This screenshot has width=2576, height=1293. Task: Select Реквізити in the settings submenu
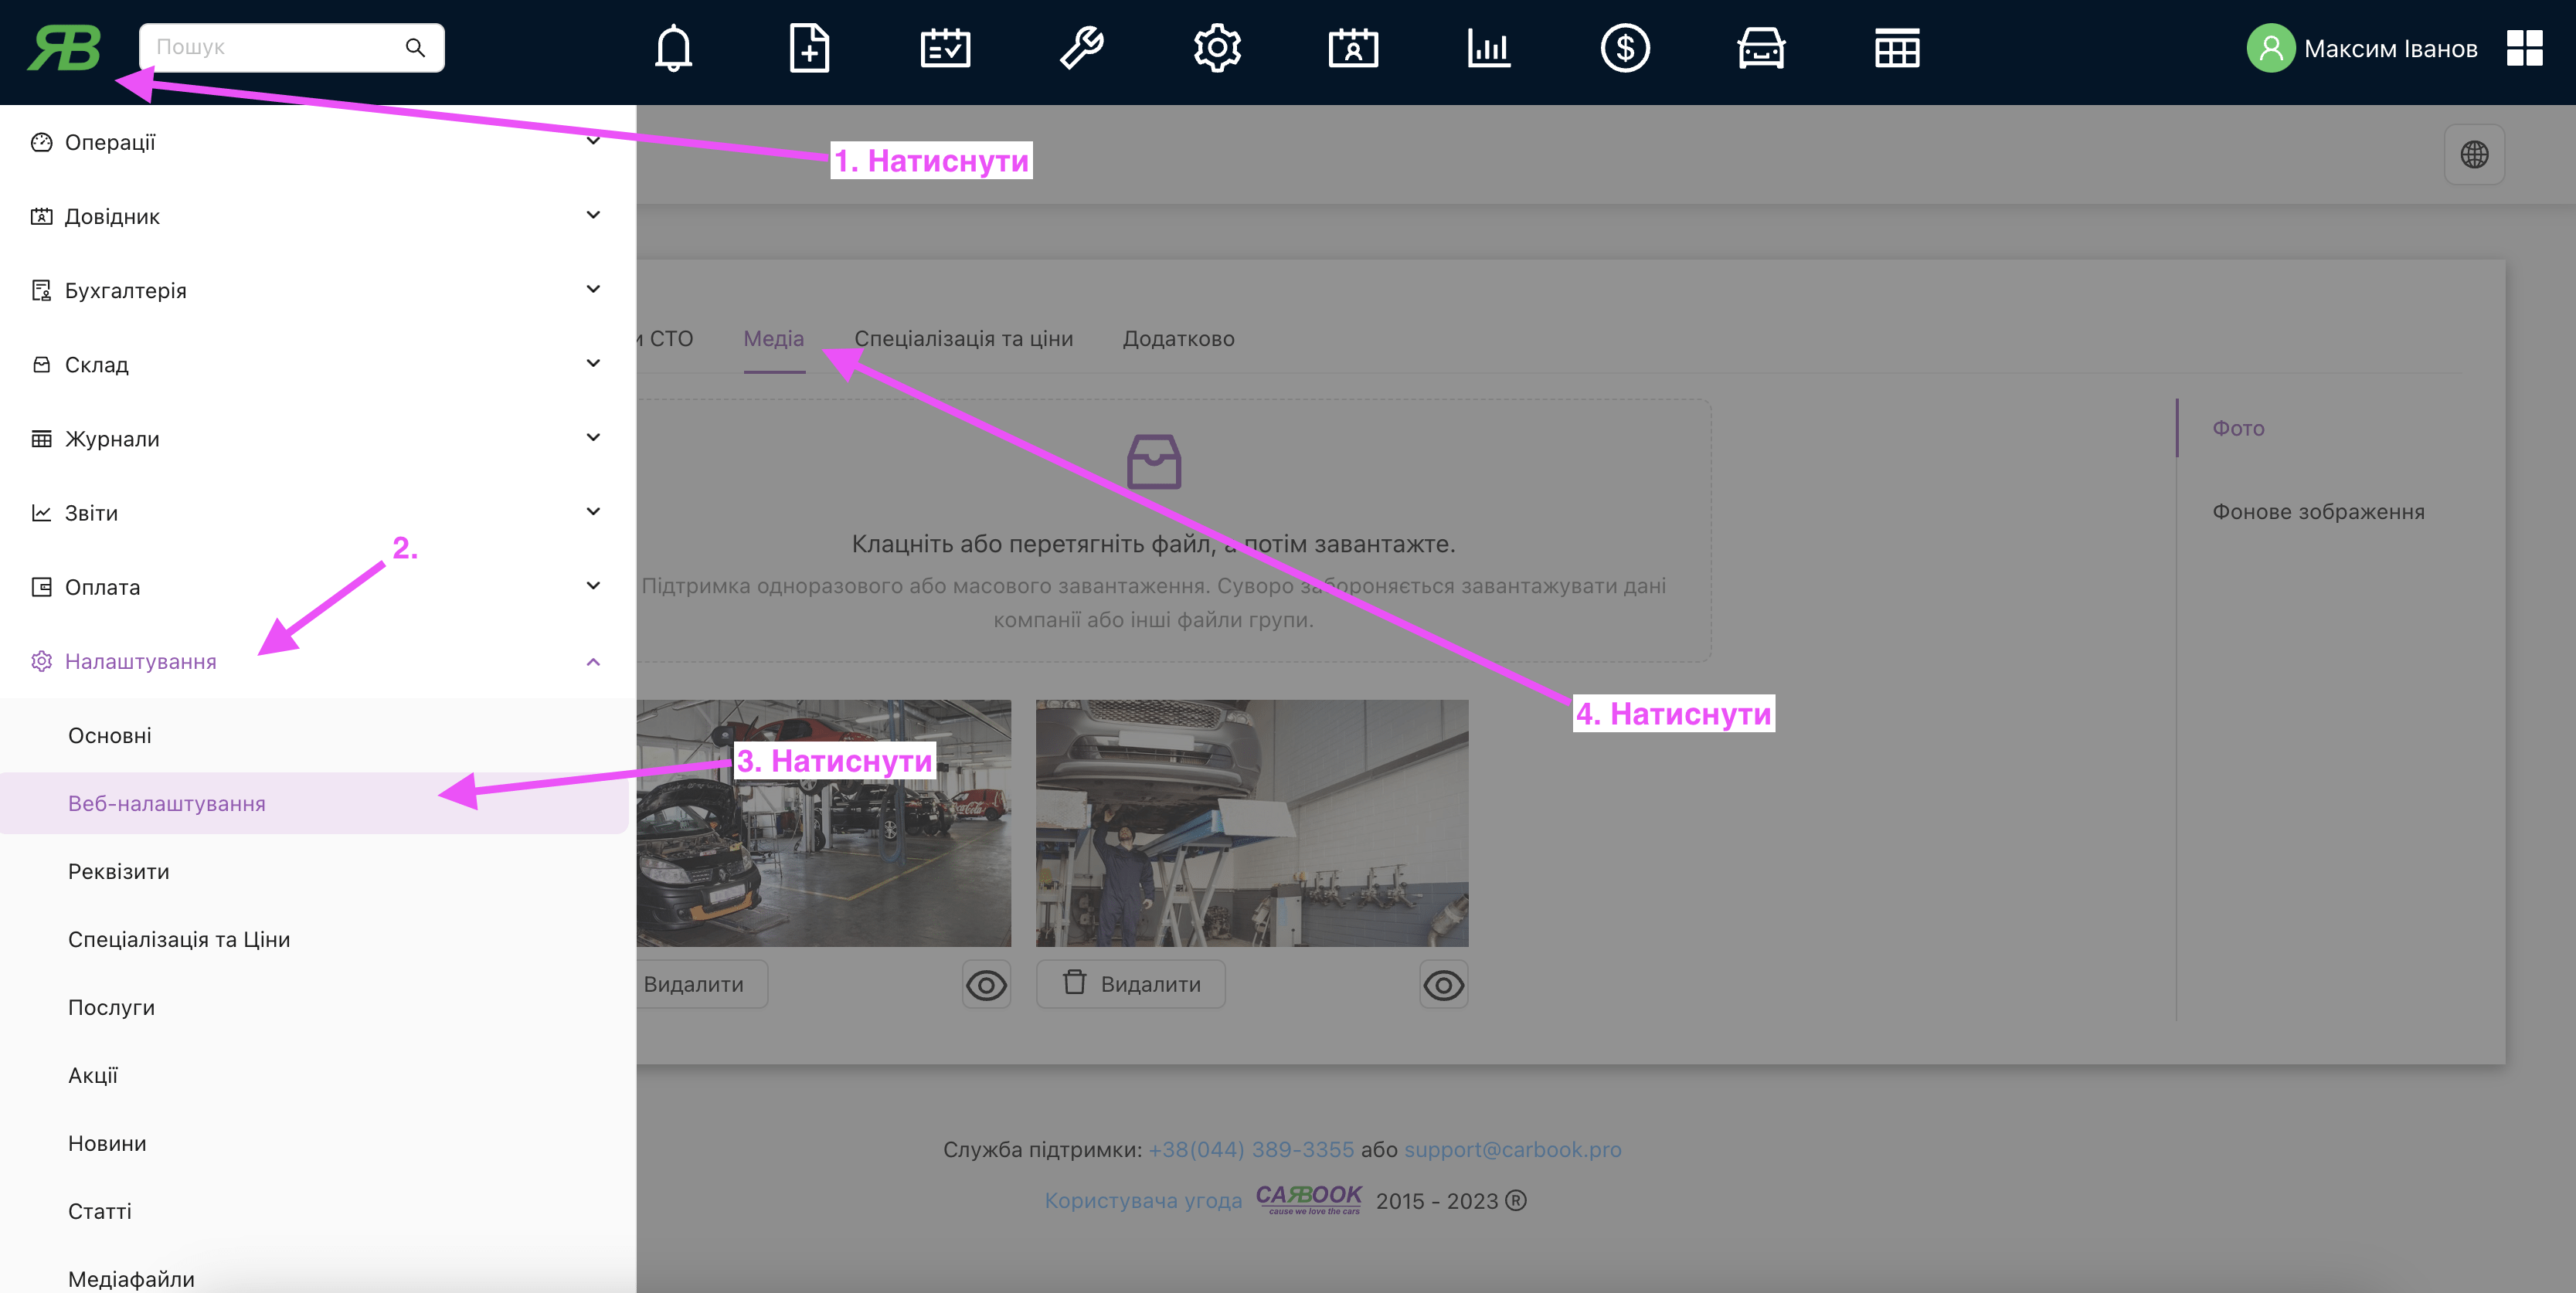[x=119, y=871]
